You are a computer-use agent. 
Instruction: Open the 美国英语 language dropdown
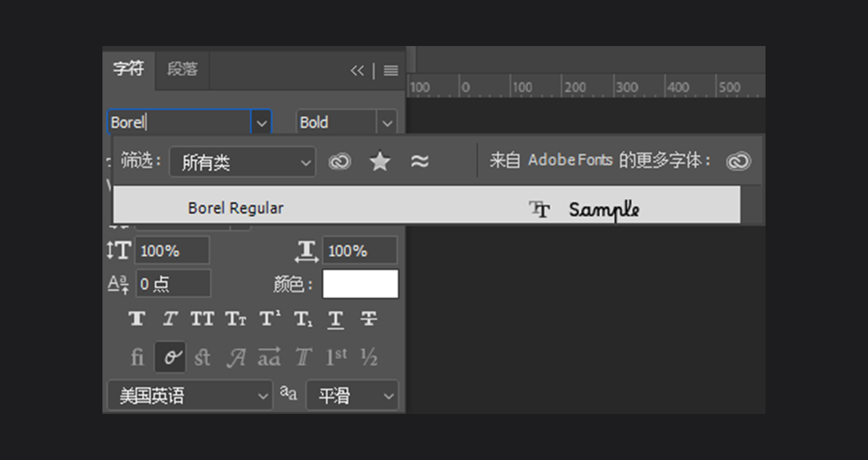[x=190, y=396]
